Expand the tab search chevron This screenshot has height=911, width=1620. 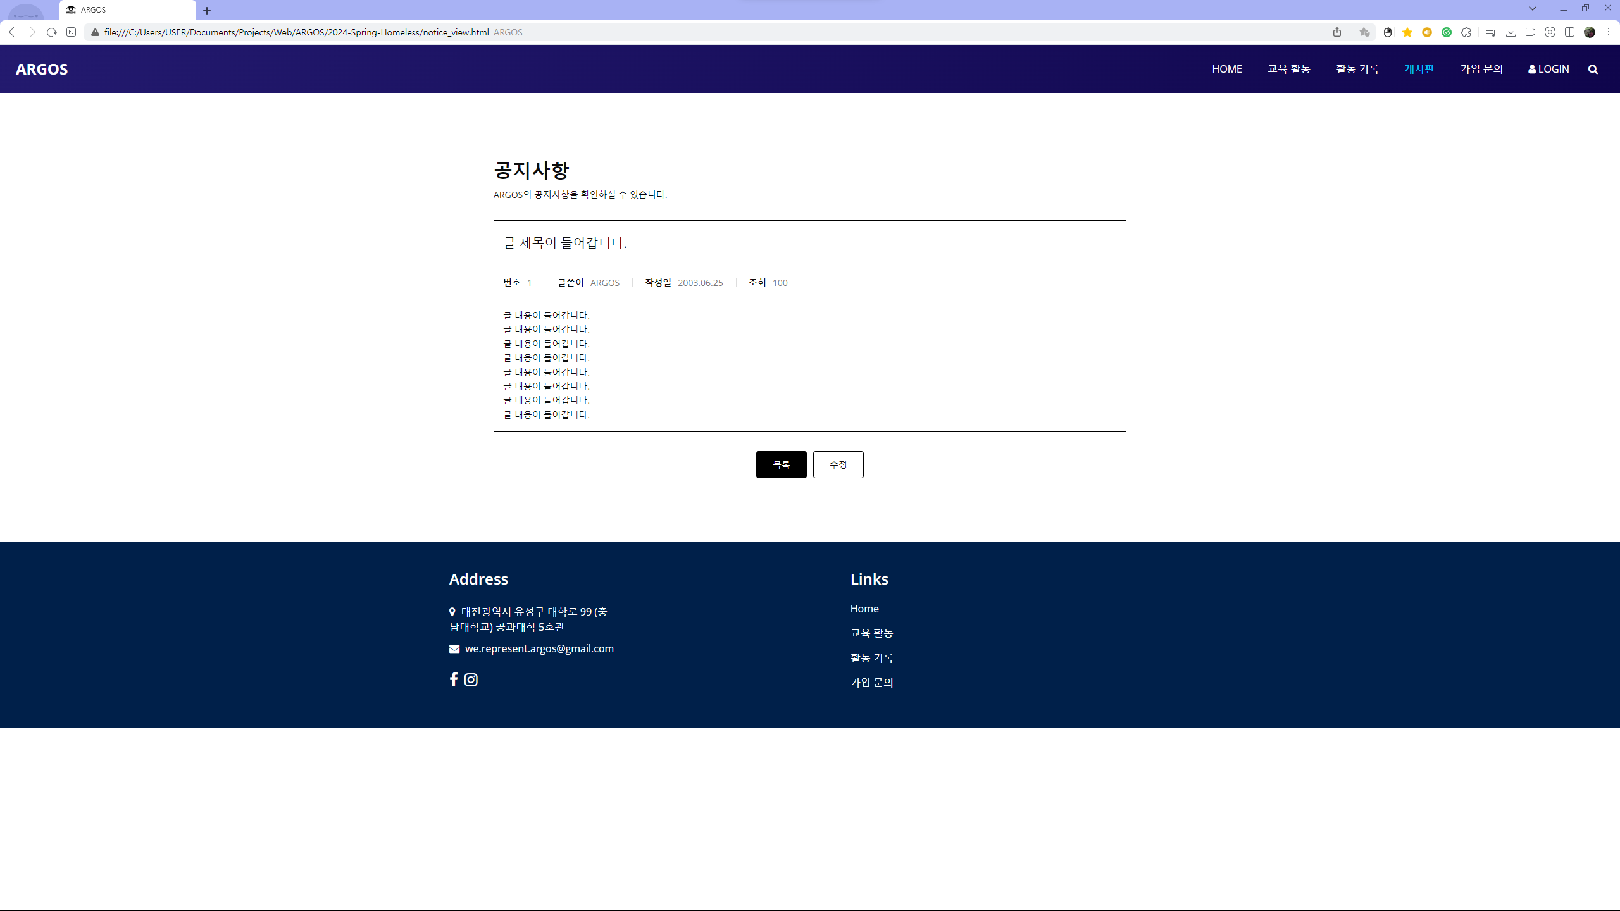tap(1532, 9)
